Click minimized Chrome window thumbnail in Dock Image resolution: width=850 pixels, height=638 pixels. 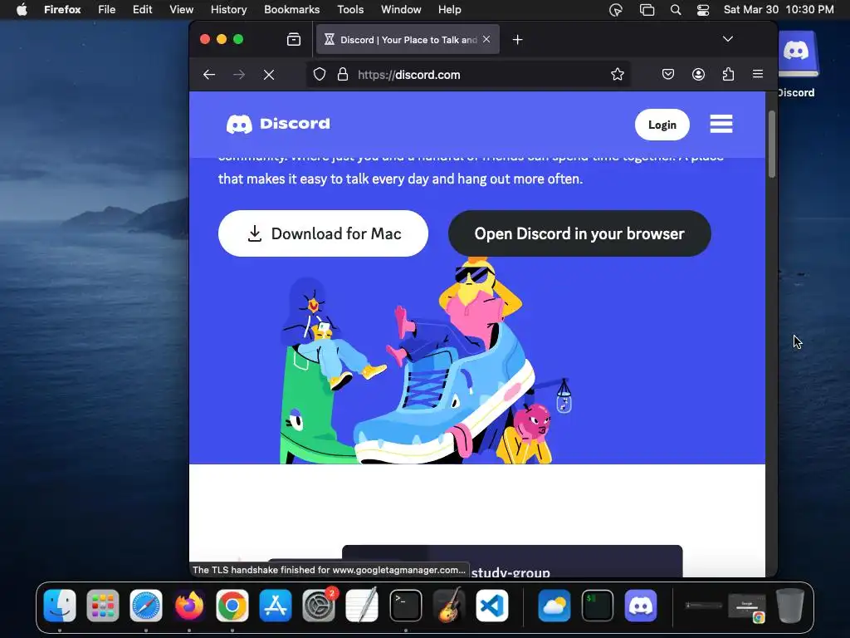747,606
